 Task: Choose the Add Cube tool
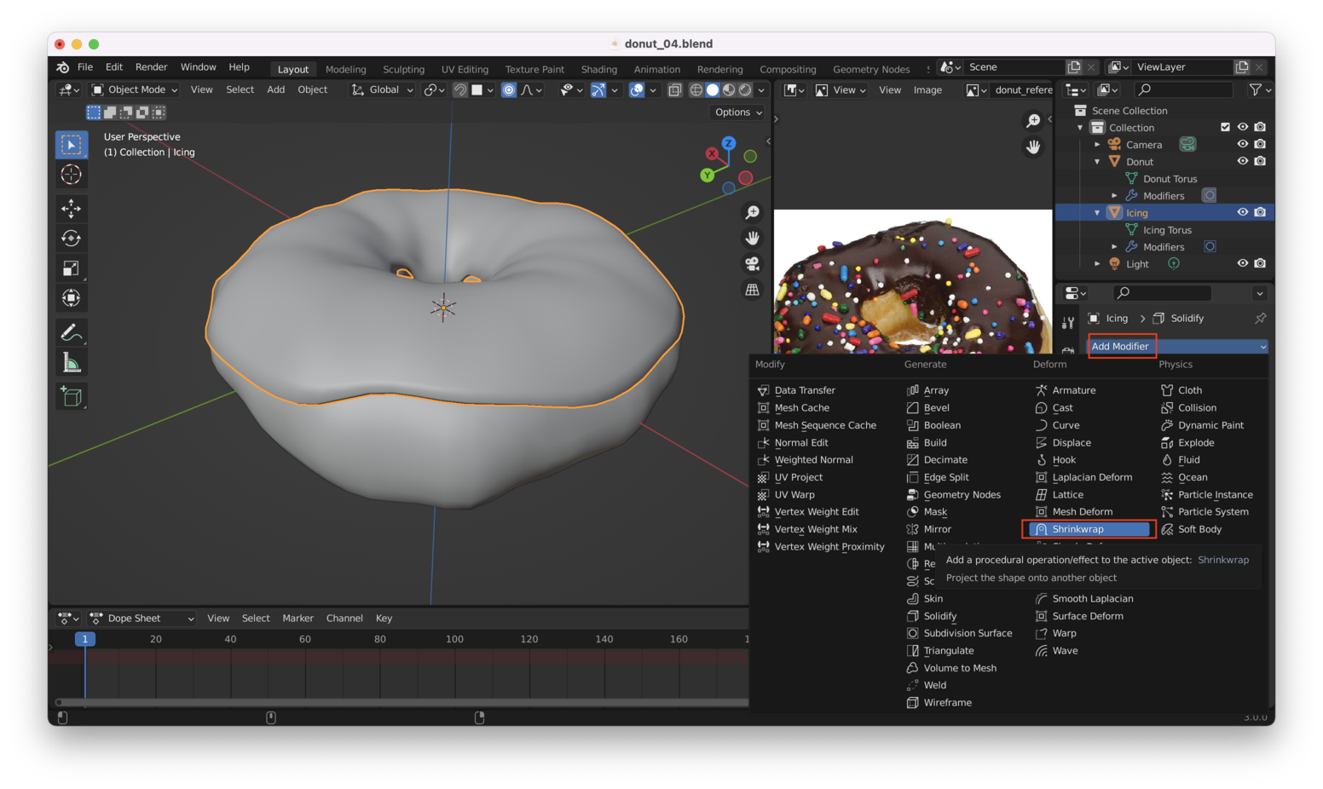click(x=72, y=396)
